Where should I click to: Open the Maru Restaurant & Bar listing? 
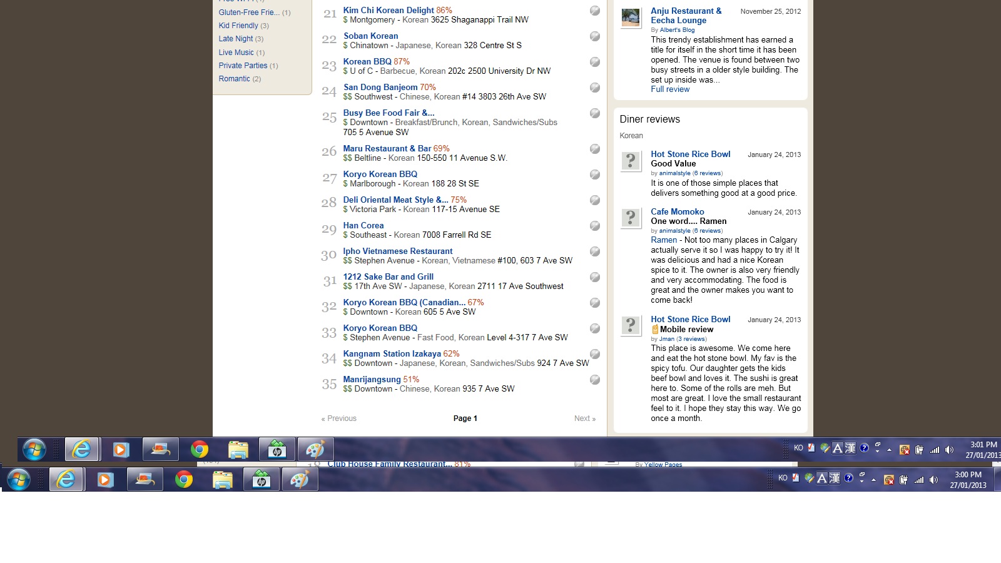coord(387,148)
